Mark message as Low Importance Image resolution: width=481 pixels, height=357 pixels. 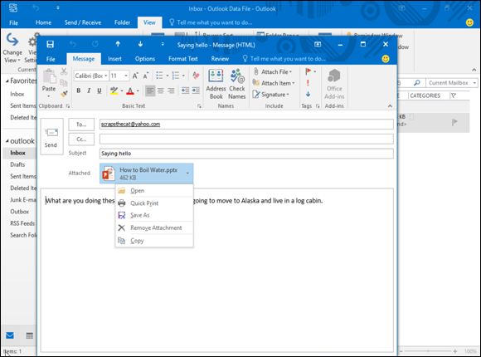coord(308,94)
